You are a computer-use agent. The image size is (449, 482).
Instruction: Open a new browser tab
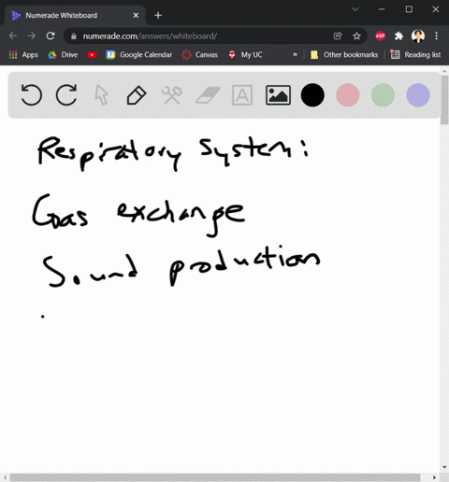coord(158,15)
